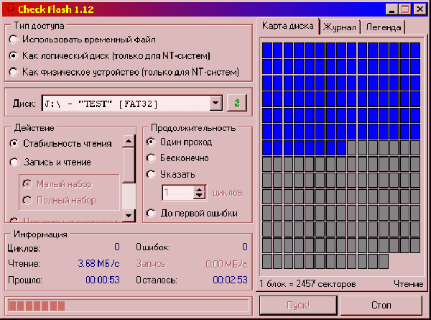Click the last gray block in disk map

(x=384, y=261)
